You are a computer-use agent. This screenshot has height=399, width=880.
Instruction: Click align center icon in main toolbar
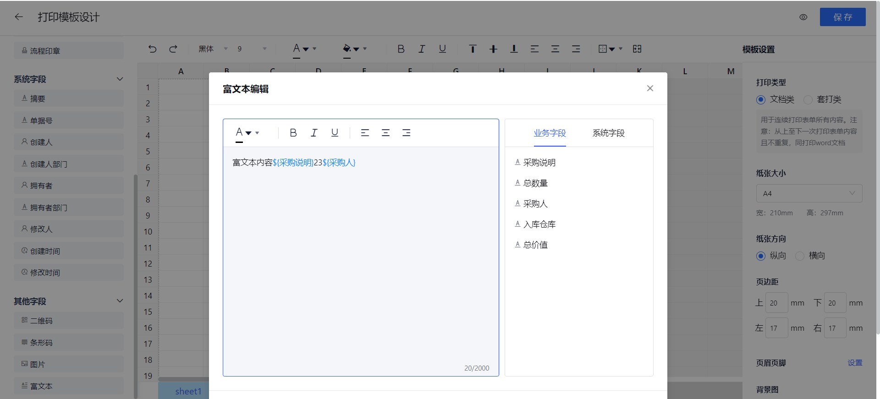pyautogui.click(x=555, y=49)
